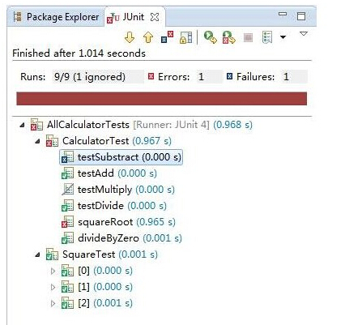Click Rerun Test Failures First icon
Image resolution: width=362 pixels, height=325 pixels.
tap(228, 37)
